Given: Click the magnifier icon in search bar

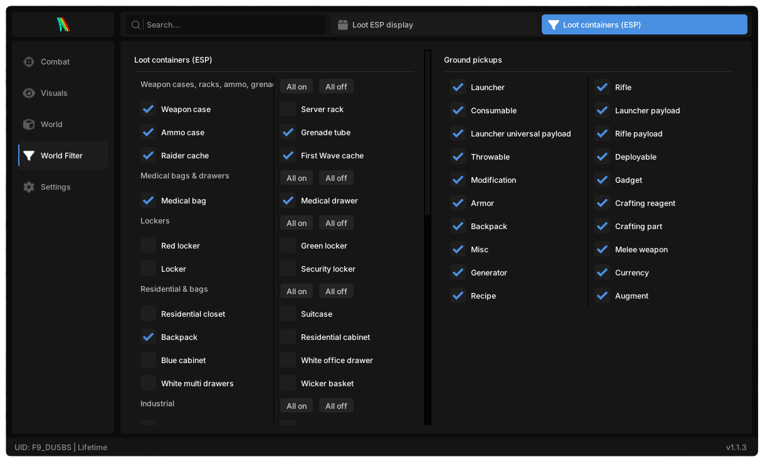Looking at the screenshot, I should coord(135,24).
